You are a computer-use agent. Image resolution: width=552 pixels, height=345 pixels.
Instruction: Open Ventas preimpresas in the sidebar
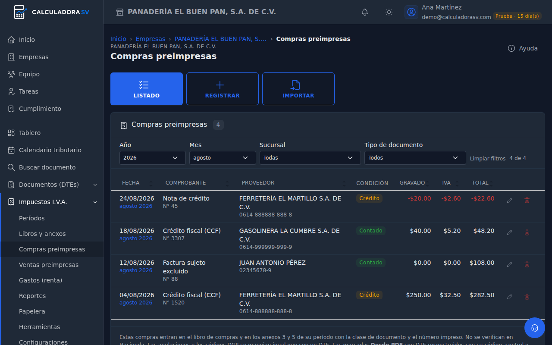tap(52, 265)
